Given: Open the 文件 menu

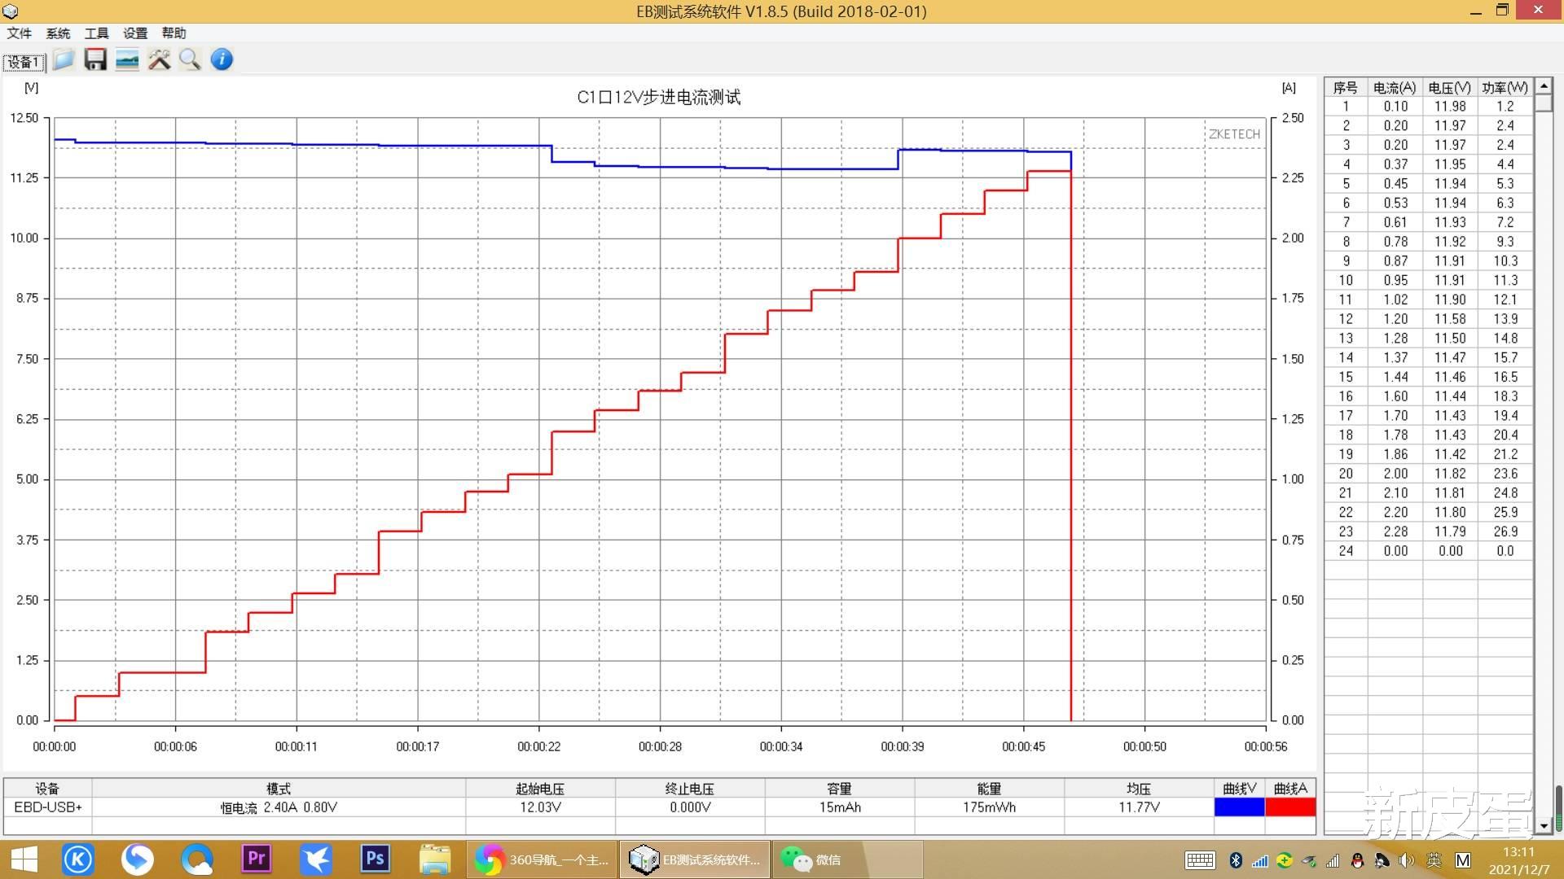Looking at the screenshot, I should [19, 33].
